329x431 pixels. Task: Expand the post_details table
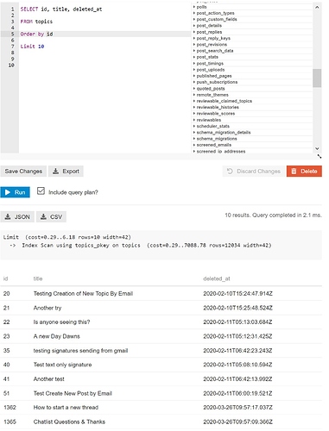(x=208, y=26)
